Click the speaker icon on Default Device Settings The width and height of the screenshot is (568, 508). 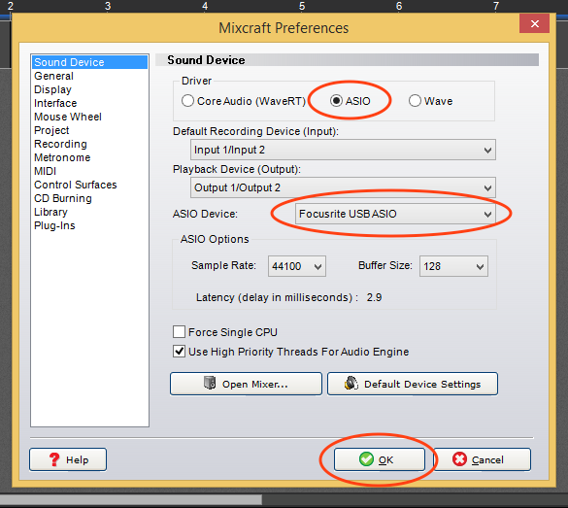[x=351, y=383]
